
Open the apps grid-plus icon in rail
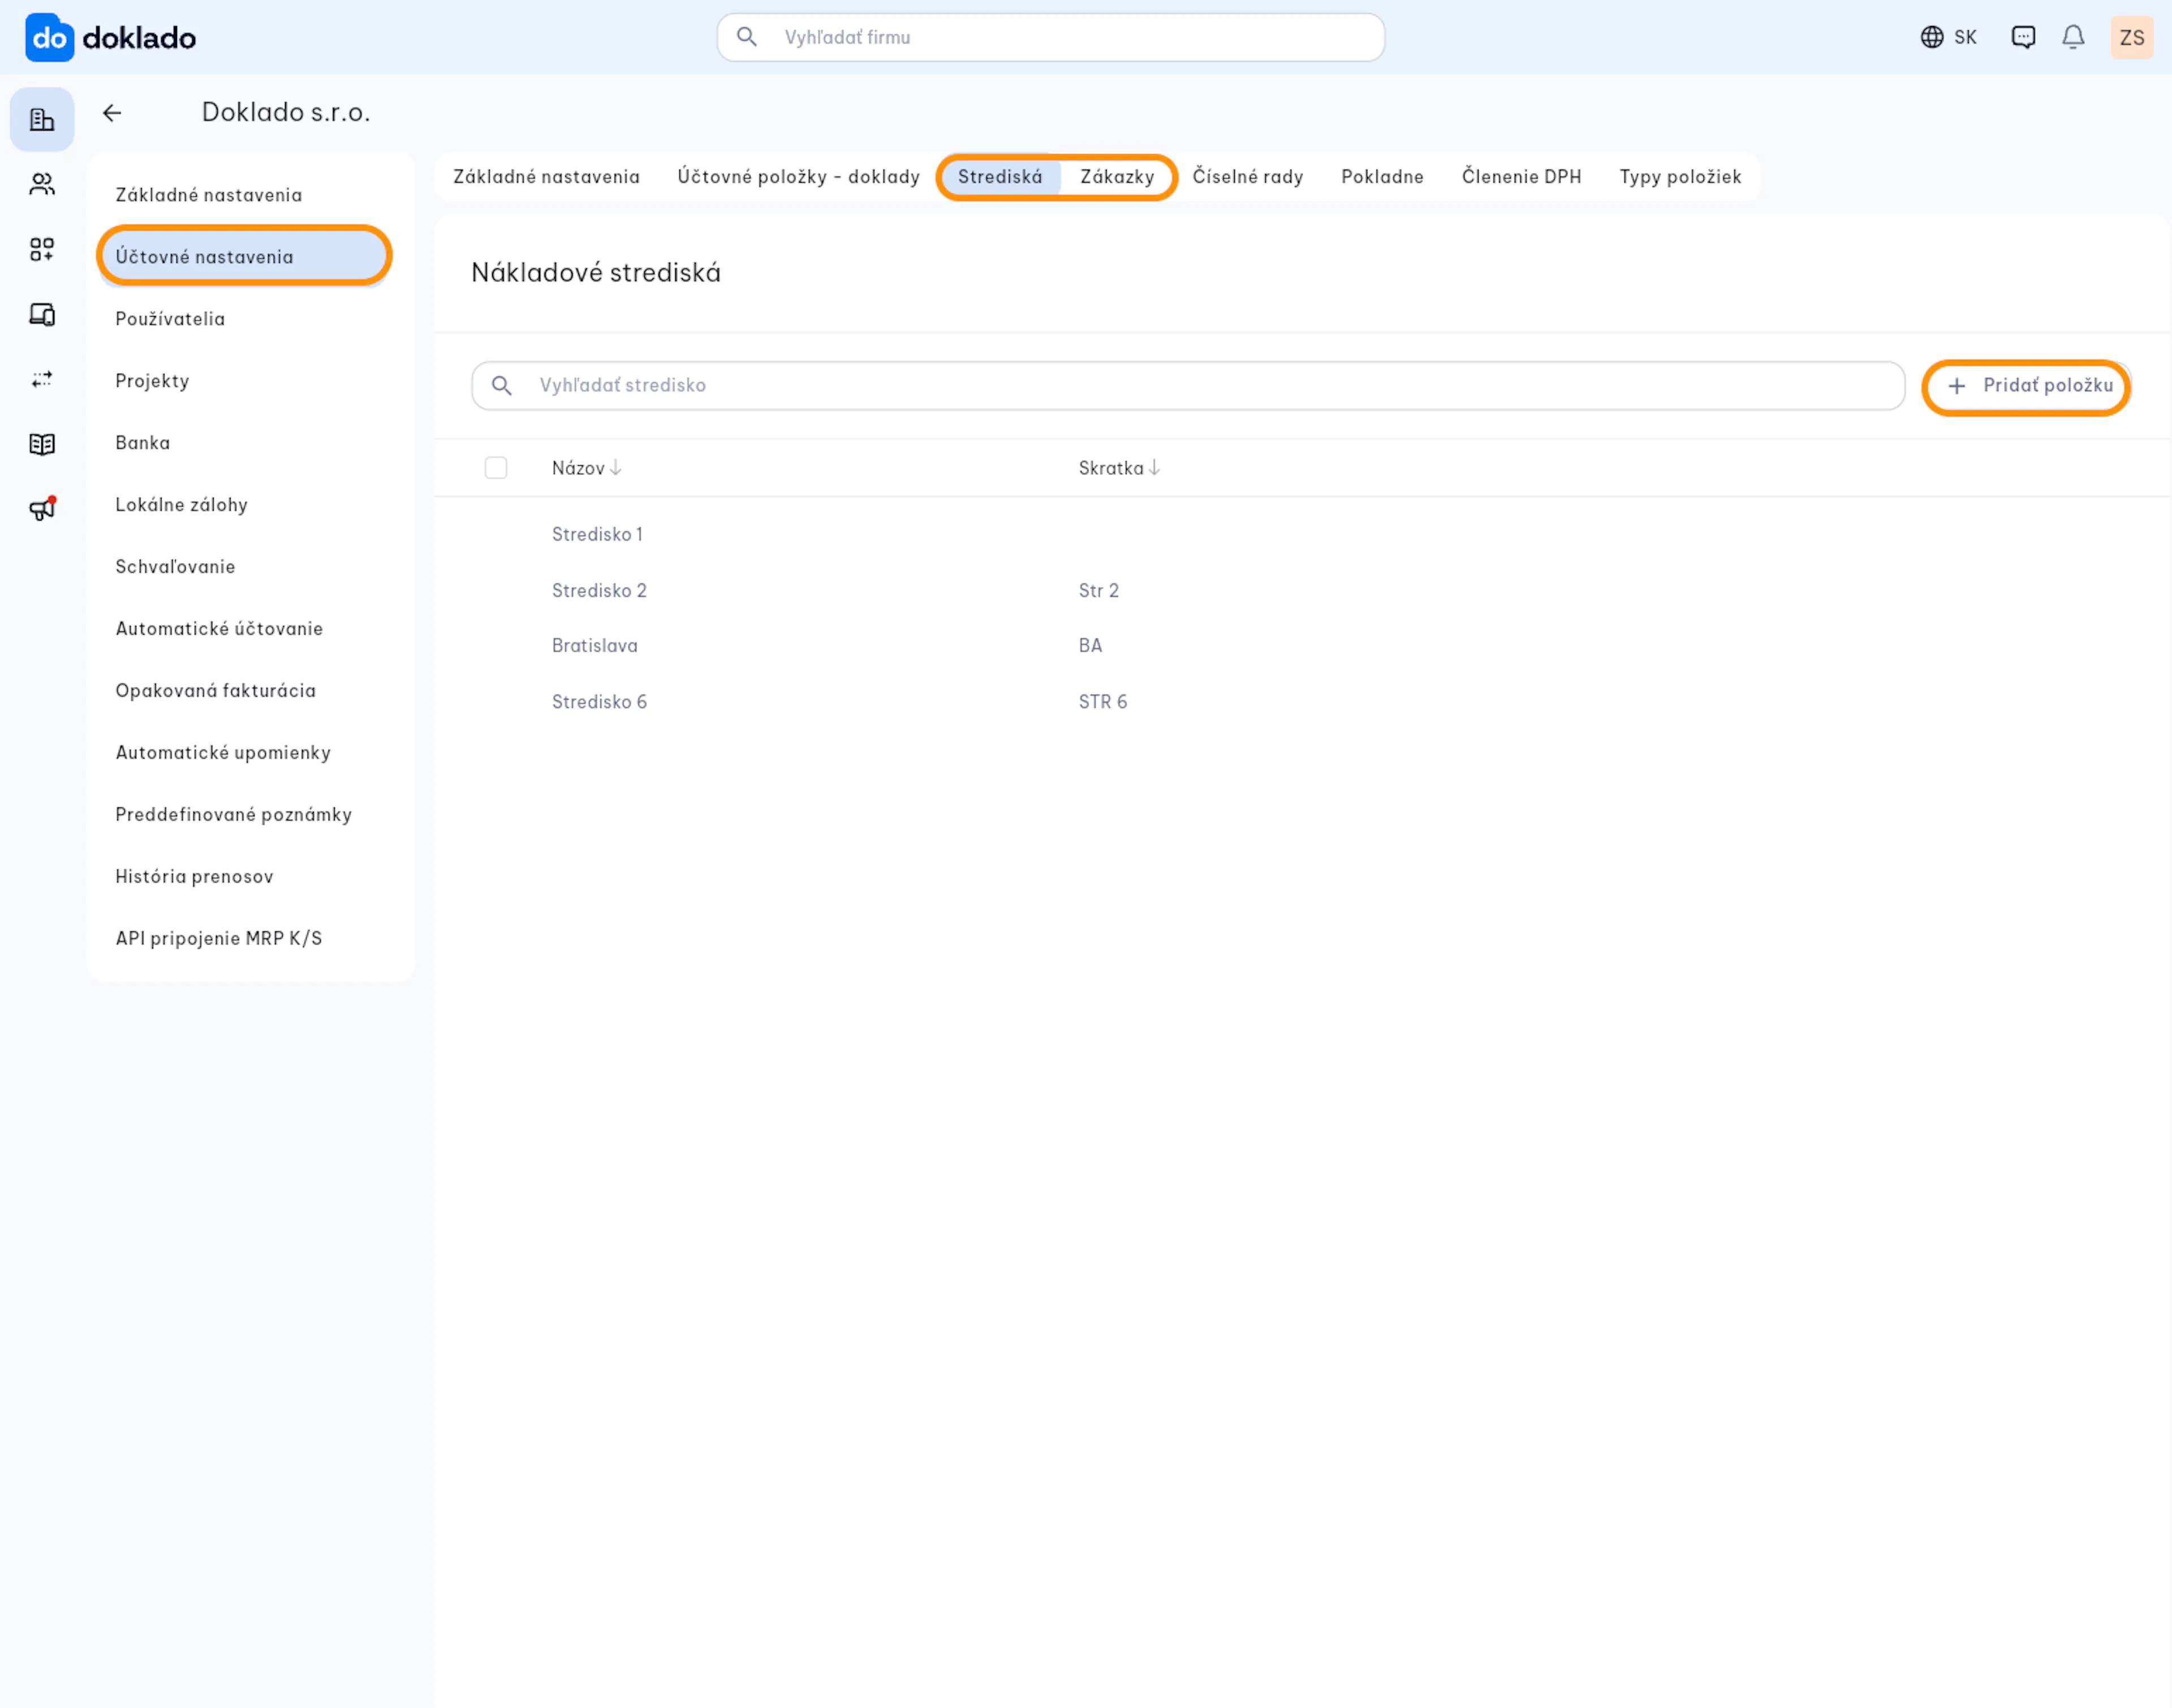click(x=42, y=249)
